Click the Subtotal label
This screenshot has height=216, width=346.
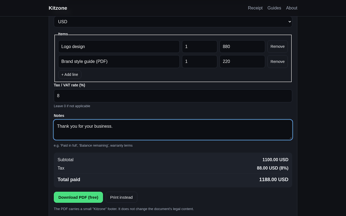coord(65,160)
